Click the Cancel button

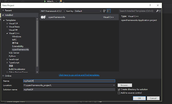pos(153,98)
